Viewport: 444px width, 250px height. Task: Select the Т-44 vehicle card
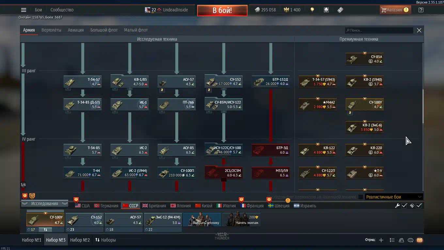[x=83, y=173]
